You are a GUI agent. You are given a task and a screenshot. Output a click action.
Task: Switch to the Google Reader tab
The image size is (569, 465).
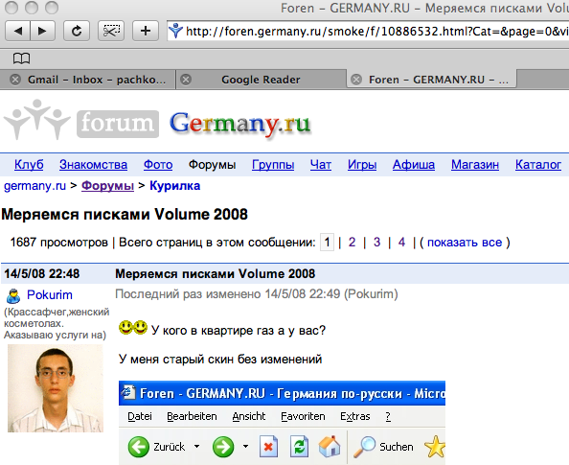(261, 80)
